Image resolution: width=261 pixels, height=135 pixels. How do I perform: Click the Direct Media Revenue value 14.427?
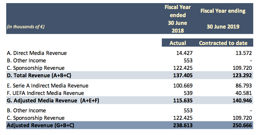184,53
